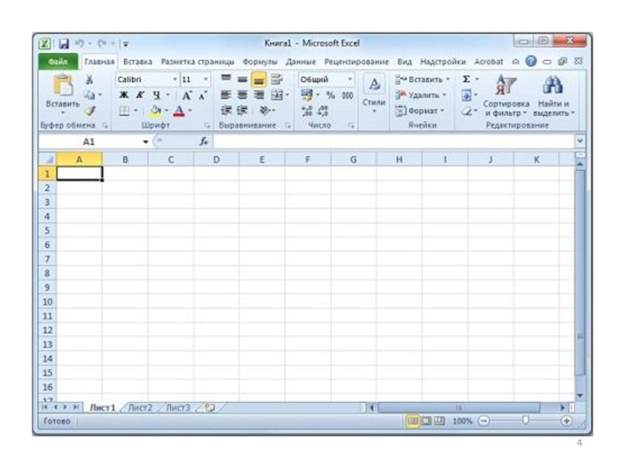Click the comma style 000 icon
619x464 pixels.
point(347,95)
